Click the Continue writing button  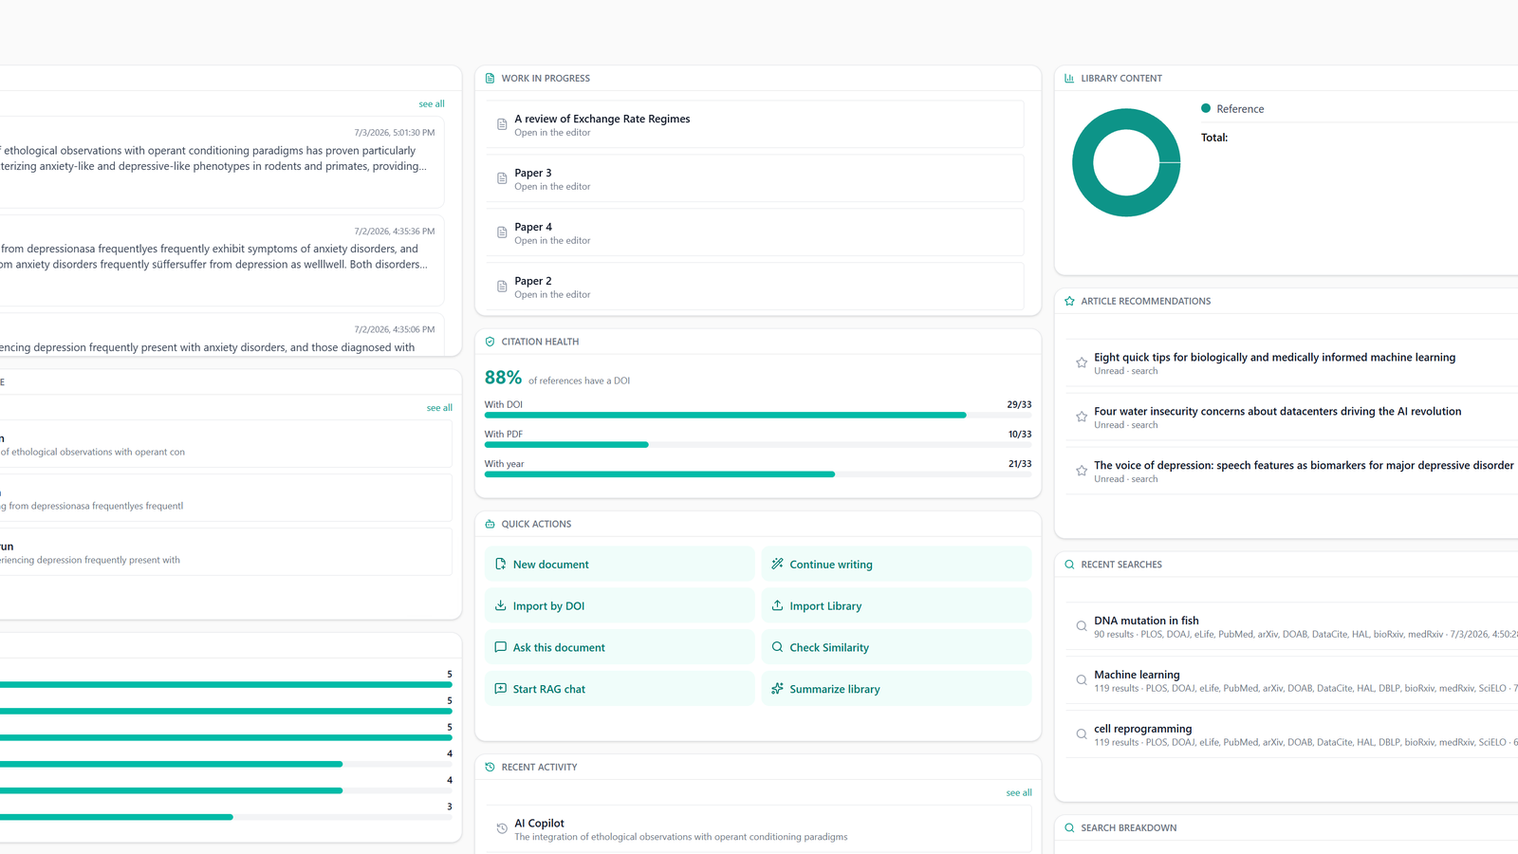(x=897, y=564)
